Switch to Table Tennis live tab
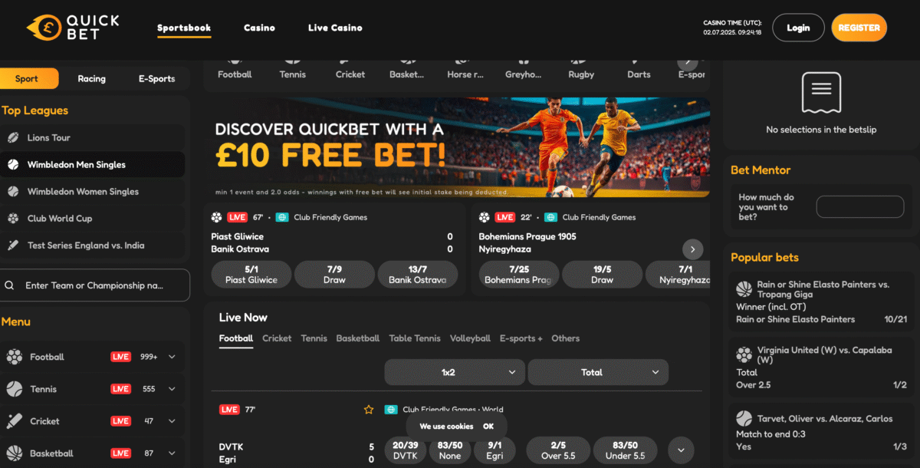Viewport: 920px width, 468px height. point(415,338)
